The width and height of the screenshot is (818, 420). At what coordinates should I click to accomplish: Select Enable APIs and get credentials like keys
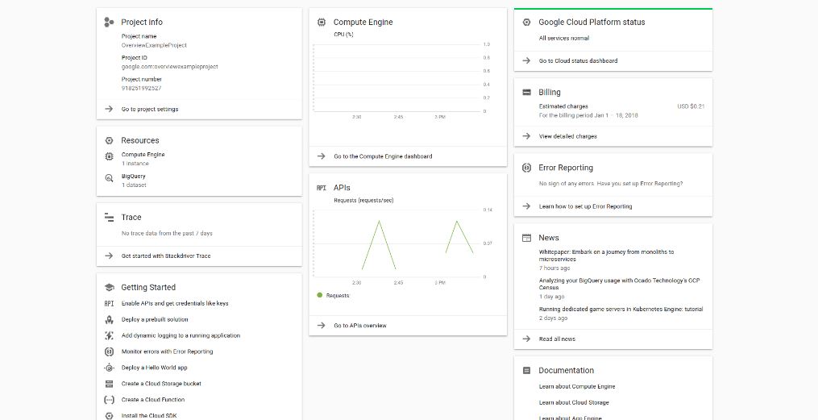click(x=175, y=303)
